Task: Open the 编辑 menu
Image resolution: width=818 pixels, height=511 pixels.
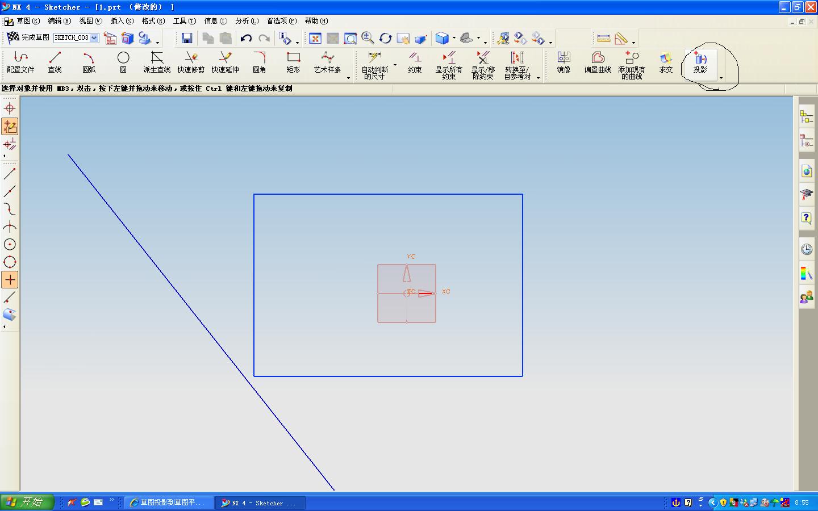Action: (x=59, y=21)
